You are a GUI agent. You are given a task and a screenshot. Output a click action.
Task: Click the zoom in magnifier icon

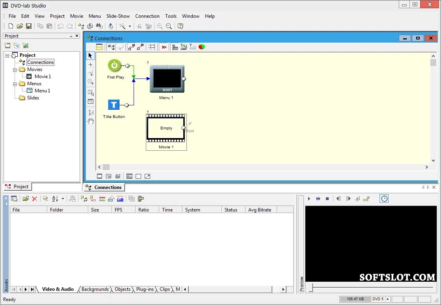[x=160, y=26]
